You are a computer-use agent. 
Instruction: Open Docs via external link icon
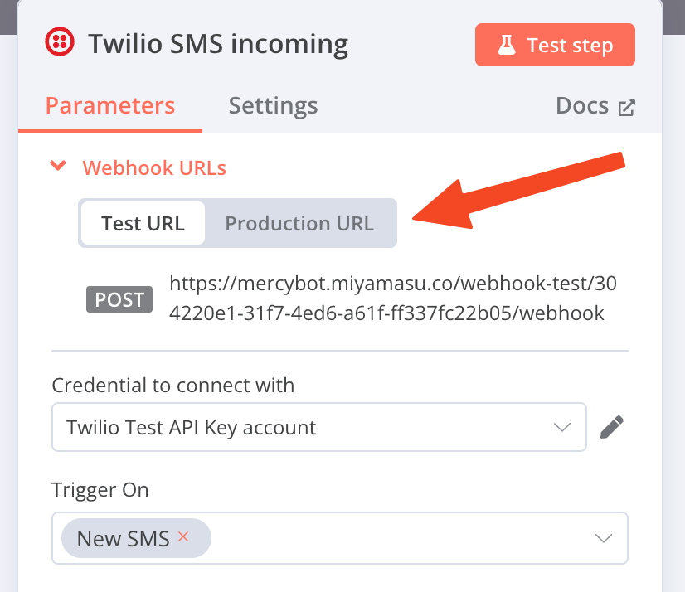[x=626, y=108]
